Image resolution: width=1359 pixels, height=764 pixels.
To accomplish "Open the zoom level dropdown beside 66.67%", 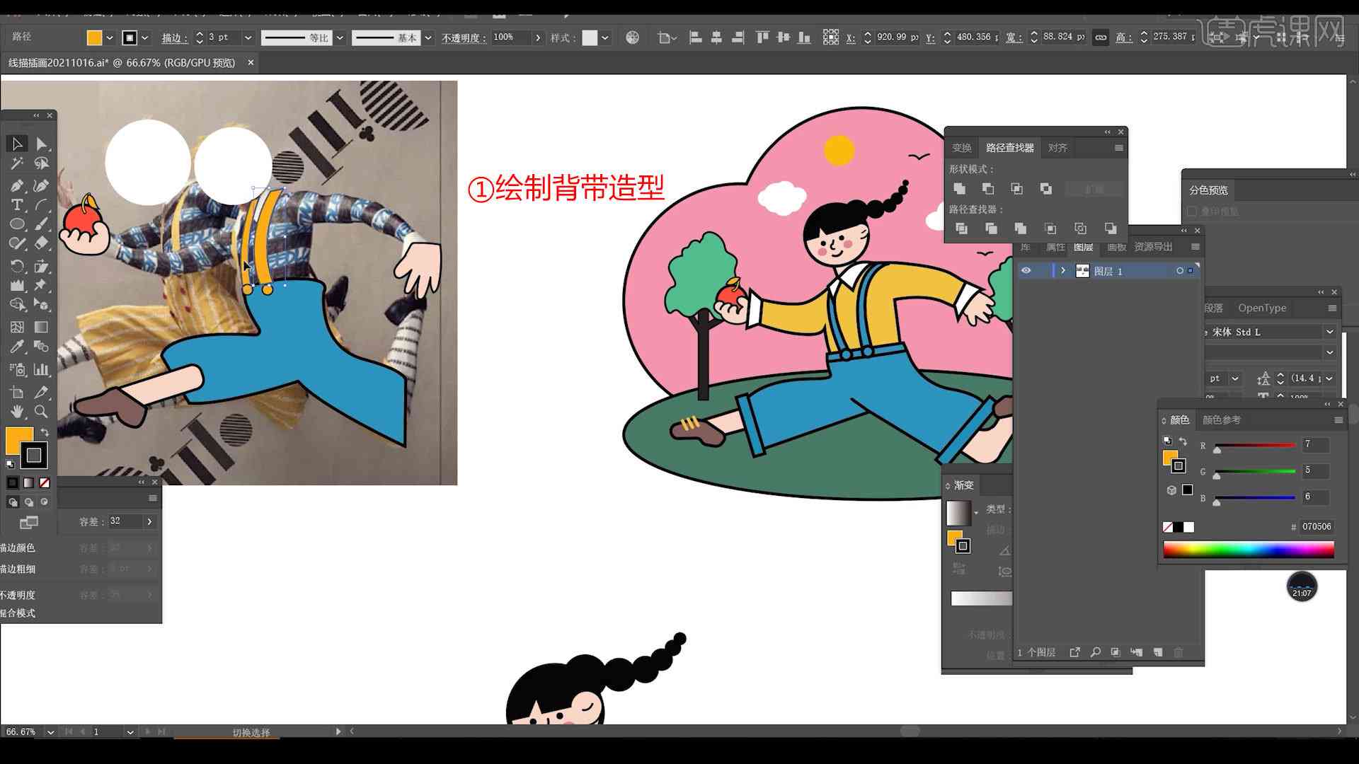I will [x=50, y=732].
